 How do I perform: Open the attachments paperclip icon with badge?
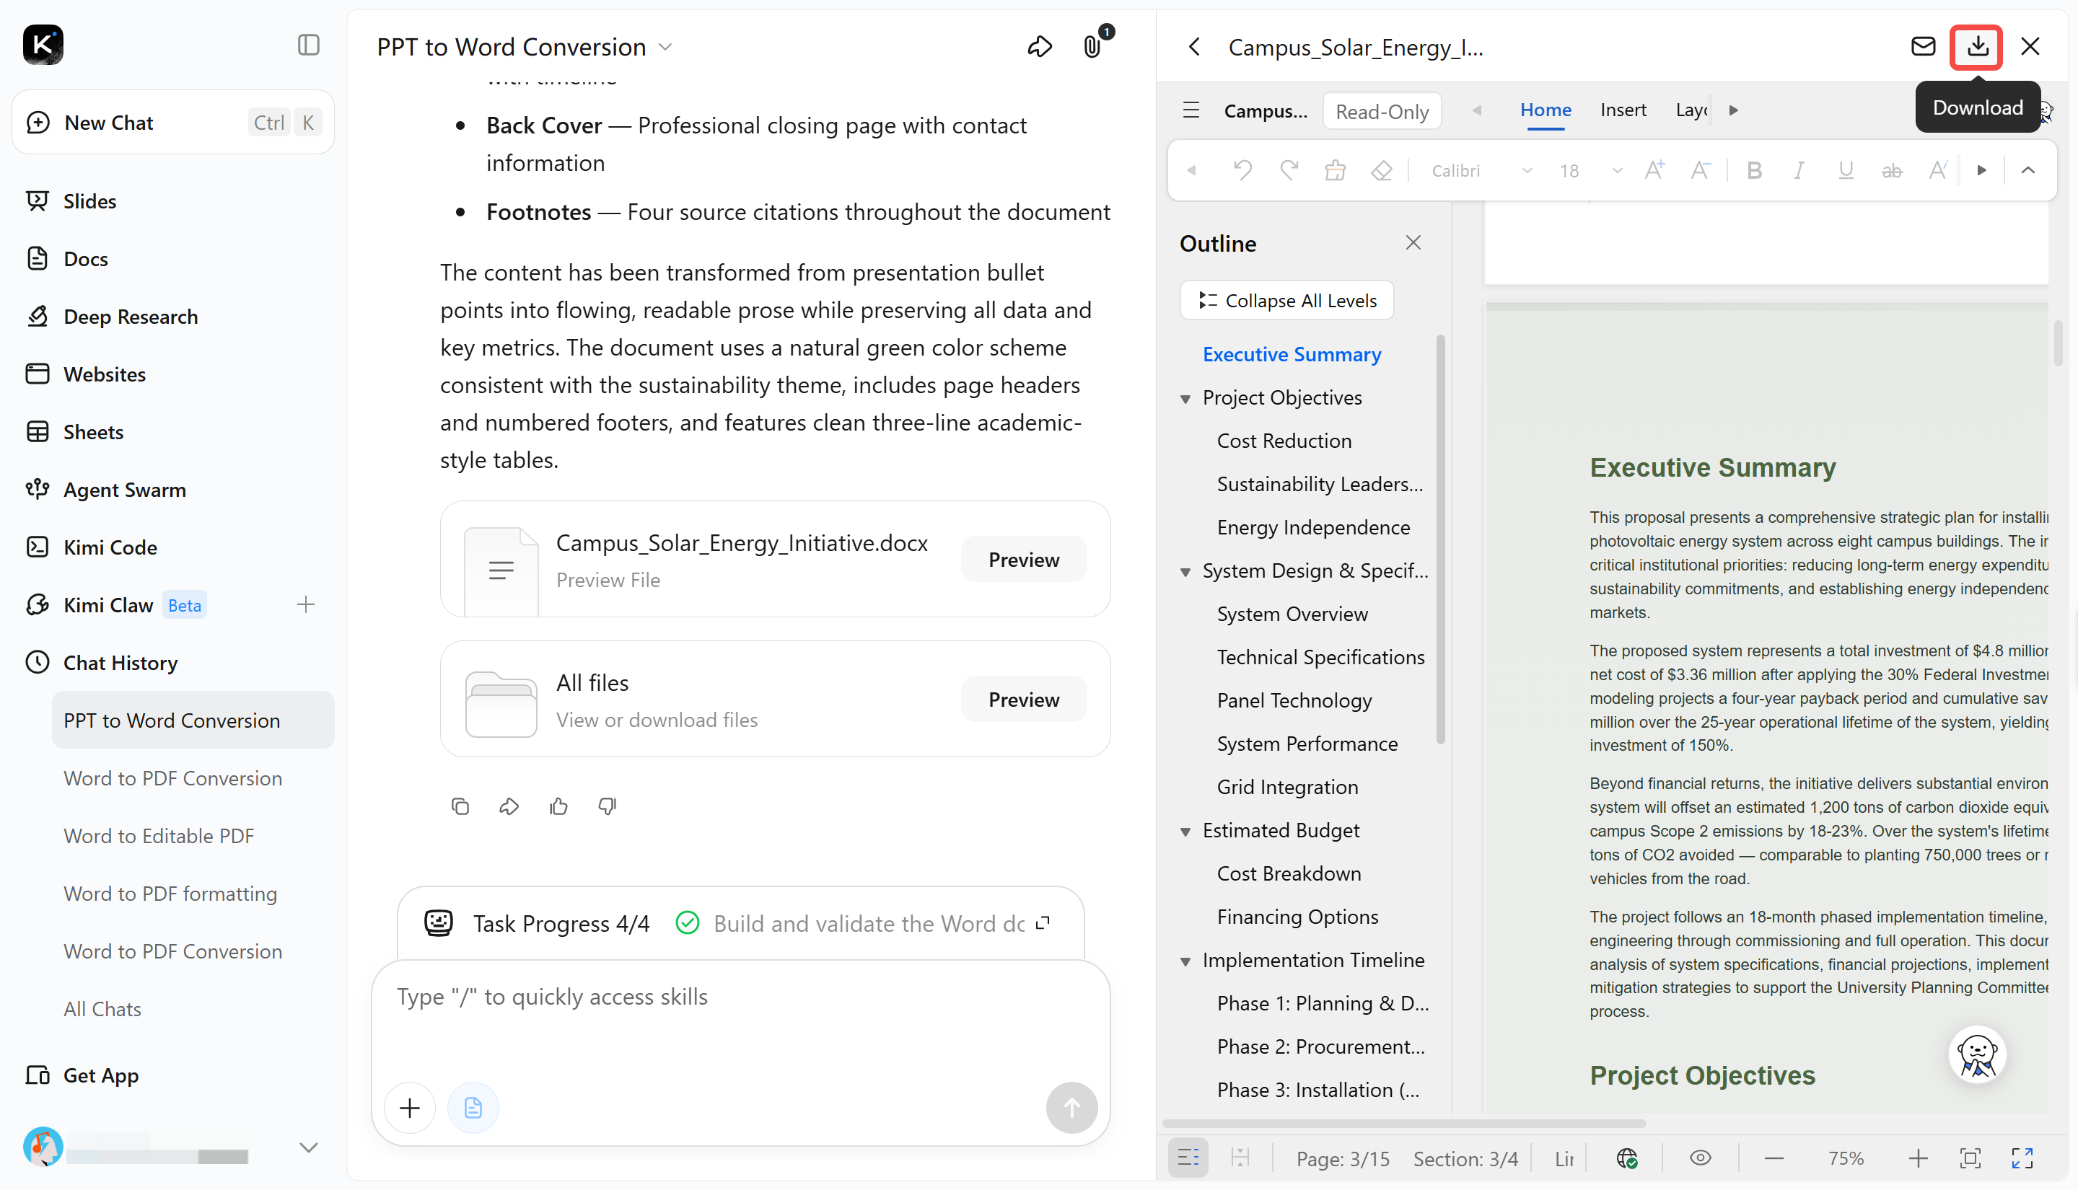[1093, 47]
